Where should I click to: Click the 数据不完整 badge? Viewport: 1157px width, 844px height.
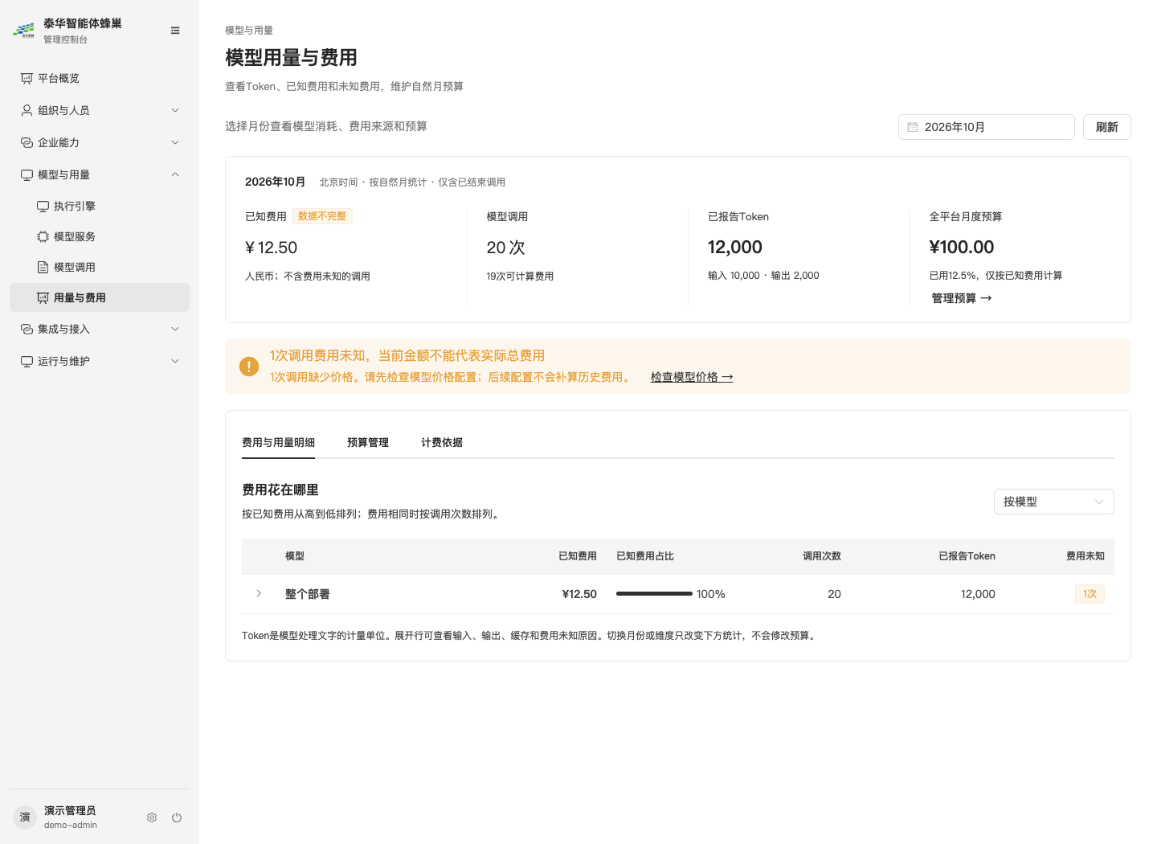pyautogui.click(x=322, y=216)
